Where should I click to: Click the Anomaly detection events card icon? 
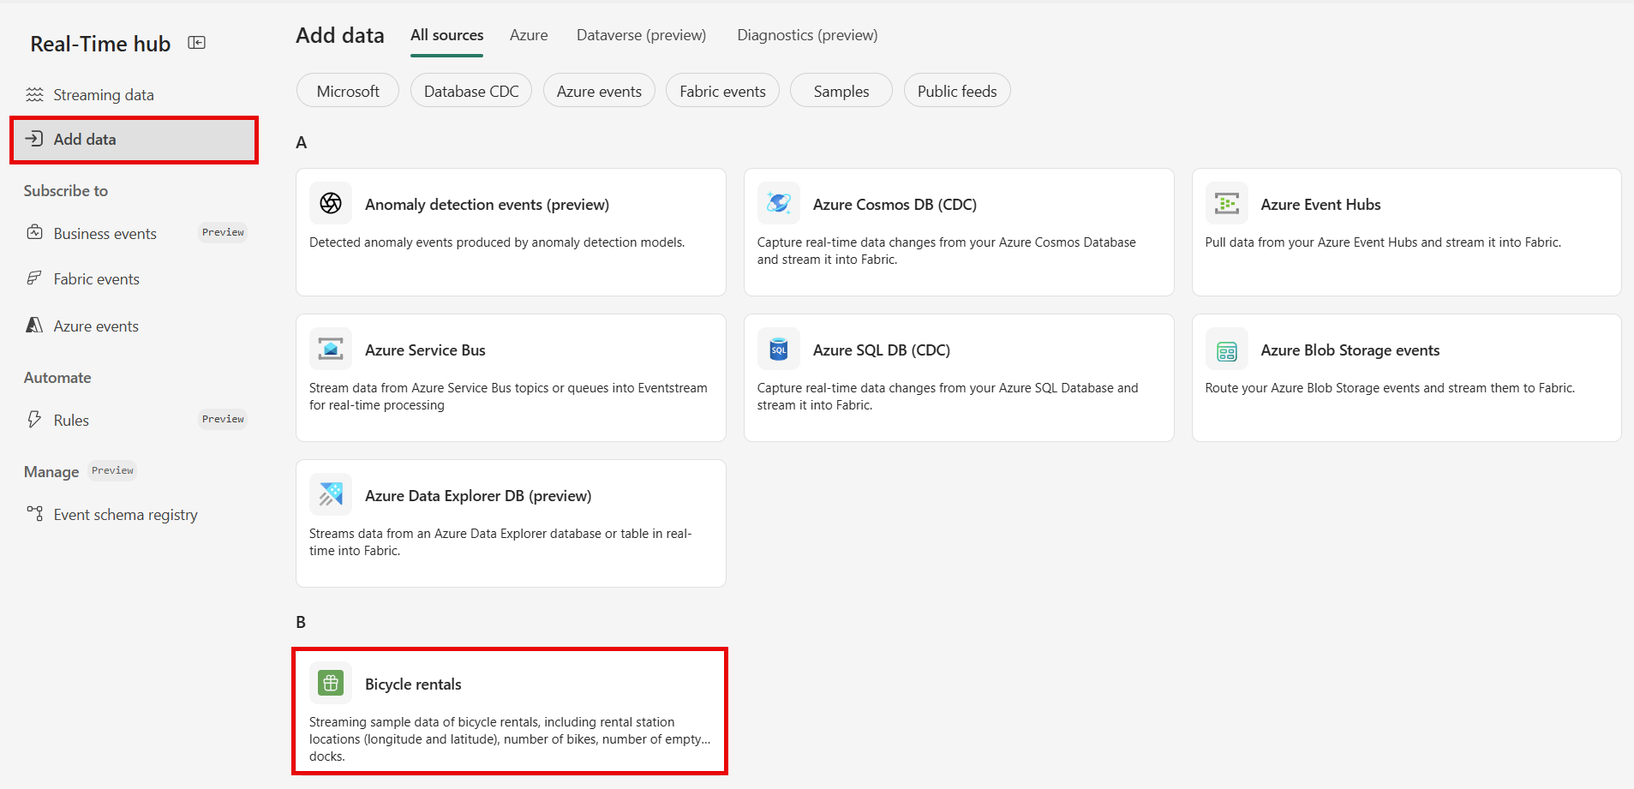(331, 203)
